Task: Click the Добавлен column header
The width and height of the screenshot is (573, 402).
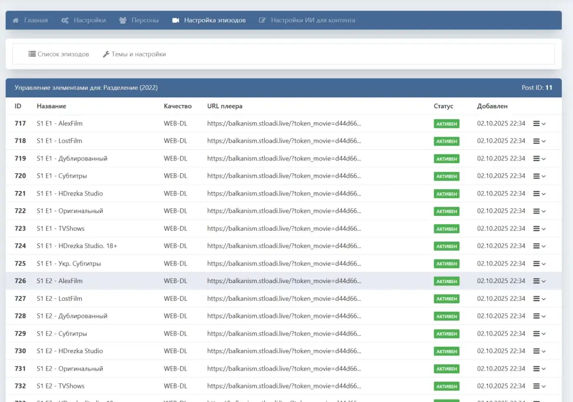Action: 492,106
